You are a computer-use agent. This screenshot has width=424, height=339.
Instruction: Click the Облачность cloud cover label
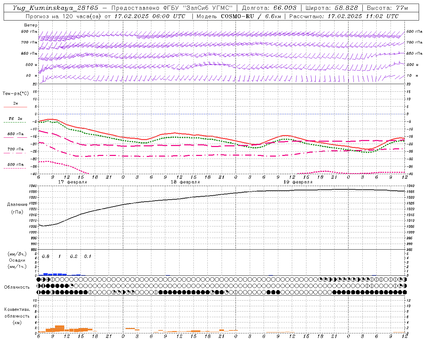pyautogui.click(x=17, y=287)
